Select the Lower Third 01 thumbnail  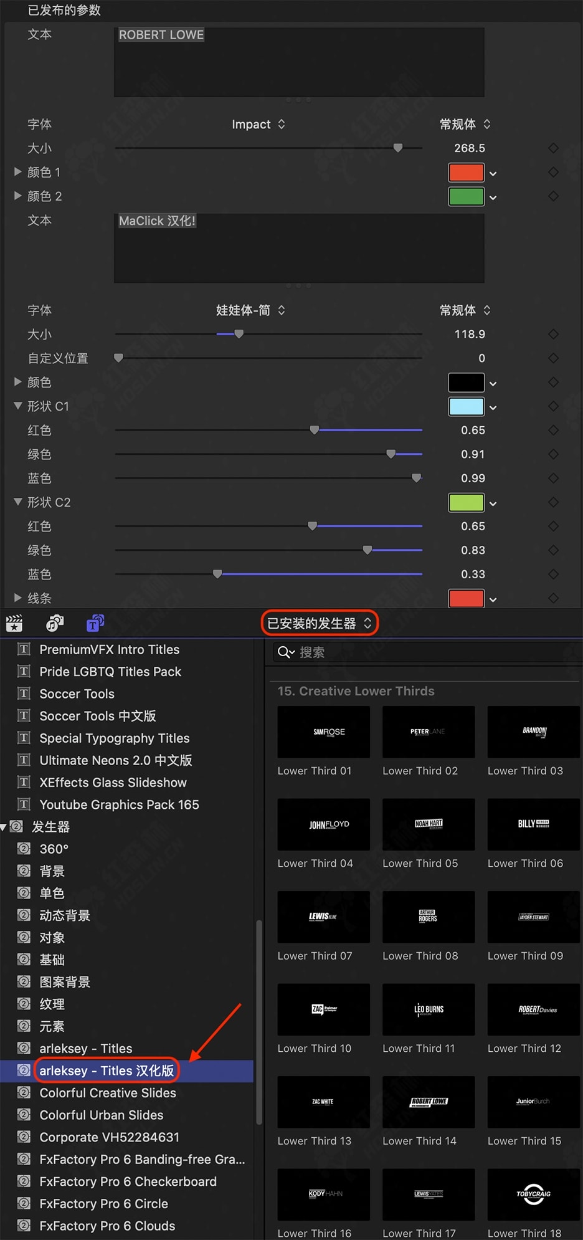coord(324,732)
